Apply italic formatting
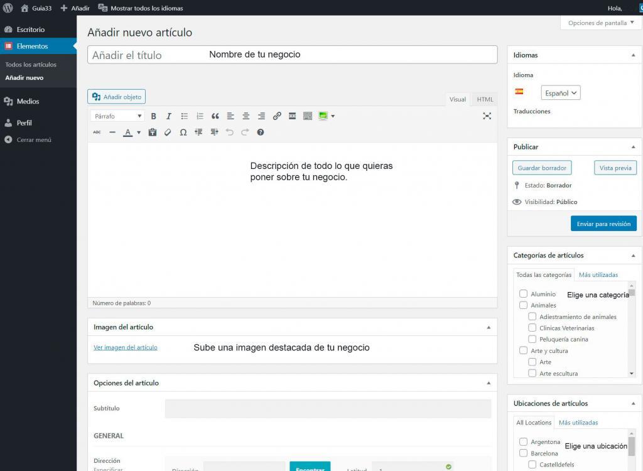The width and height of the screenshot is (643, 471). (x=168, y=116)
